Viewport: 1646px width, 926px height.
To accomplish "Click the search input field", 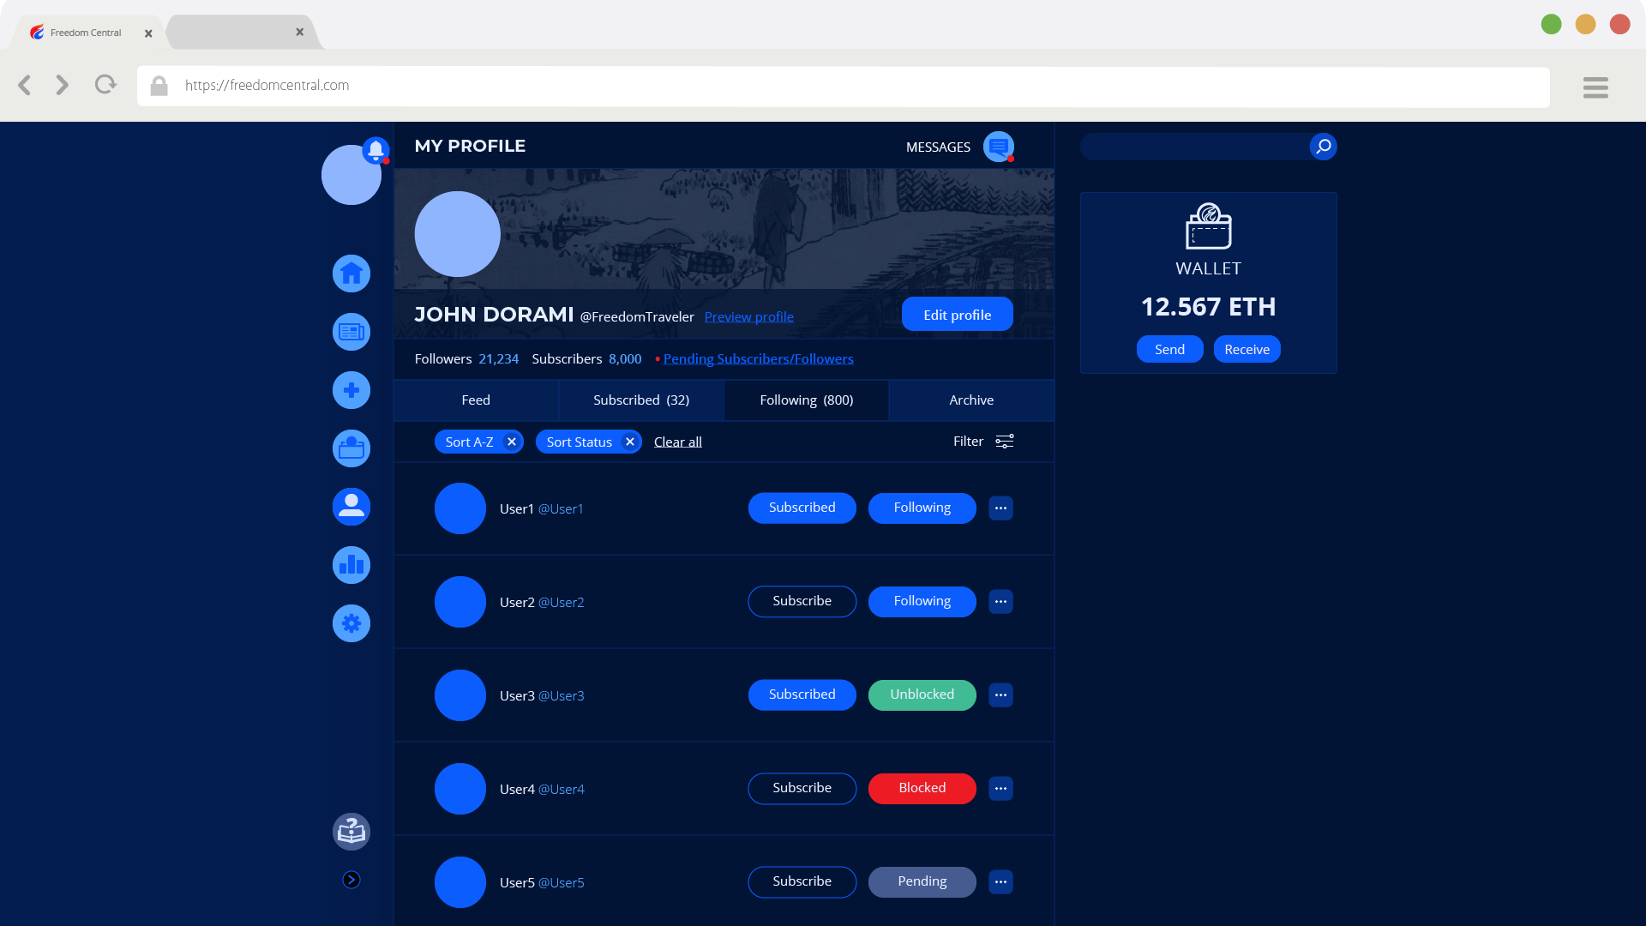I will pyautogui.click(x=1194, y=147).
